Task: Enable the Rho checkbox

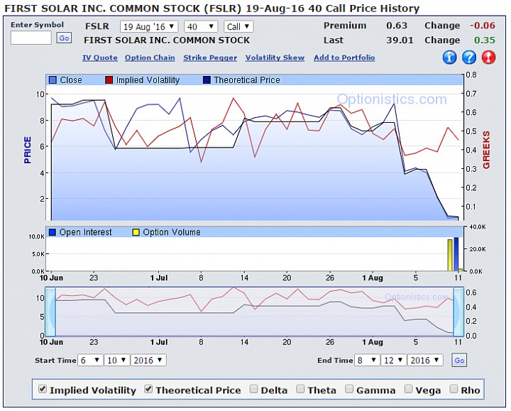Action: click(x=454, y=389)
